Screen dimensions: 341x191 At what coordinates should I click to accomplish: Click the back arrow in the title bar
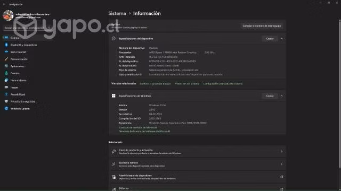tap(4, 4)
